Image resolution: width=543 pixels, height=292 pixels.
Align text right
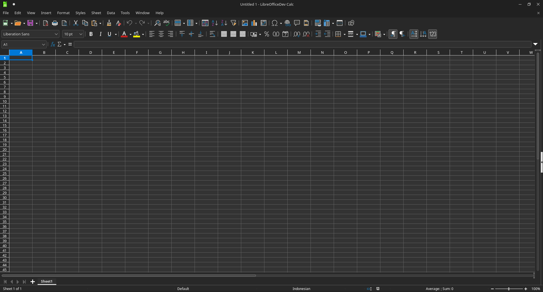pos(171,34)
